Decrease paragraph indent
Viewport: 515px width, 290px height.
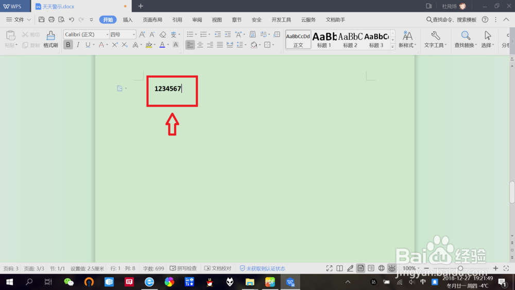(x=217, y=35)
